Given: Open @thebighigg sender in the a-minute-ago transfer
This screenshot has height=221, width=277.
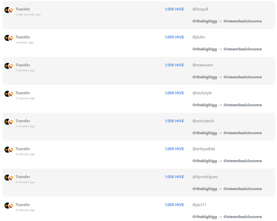Looking at the screenshot, I should click(x=205, y=49).
